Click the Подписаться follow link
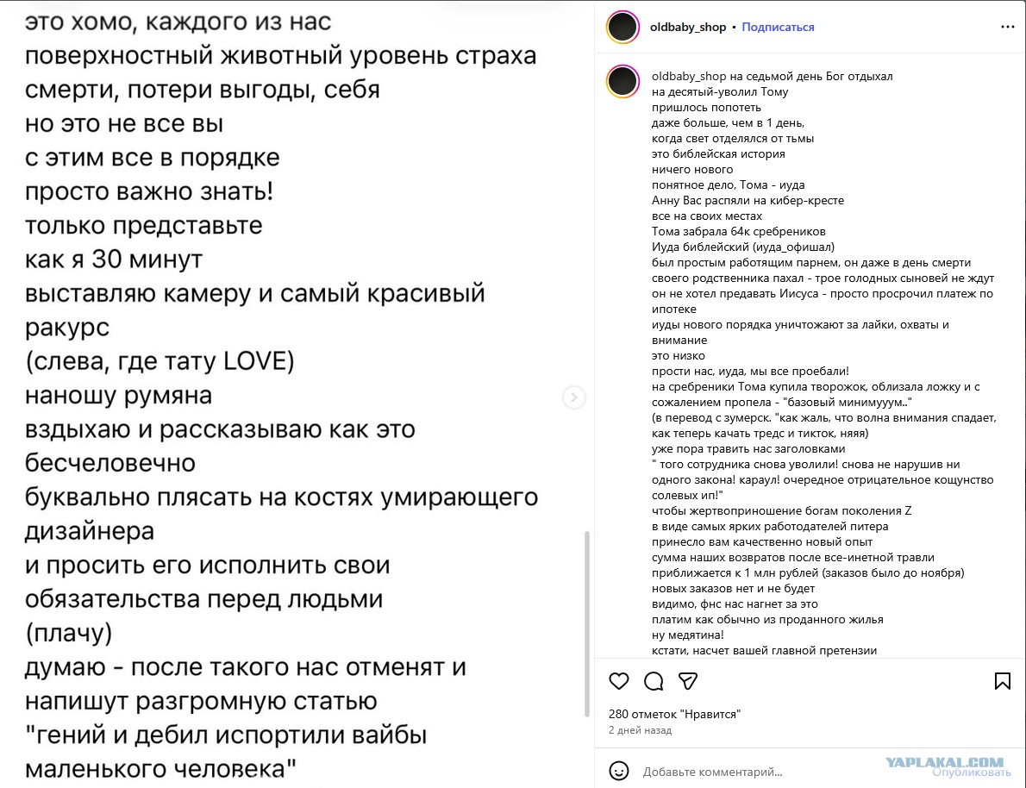The width and height of the screenshot is (1026, 788). 778,27
